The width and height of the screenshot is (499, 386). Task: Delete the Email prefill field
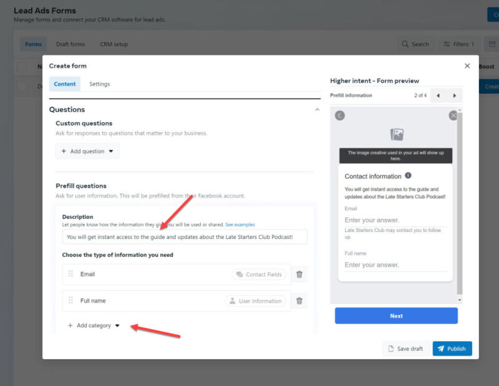pos(299,274)
